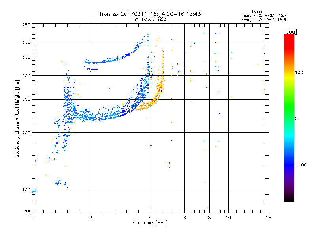This screenshot has height=237, width=316.
Task: Click the colorbar '-100' tick label
Action: (301, 165)
